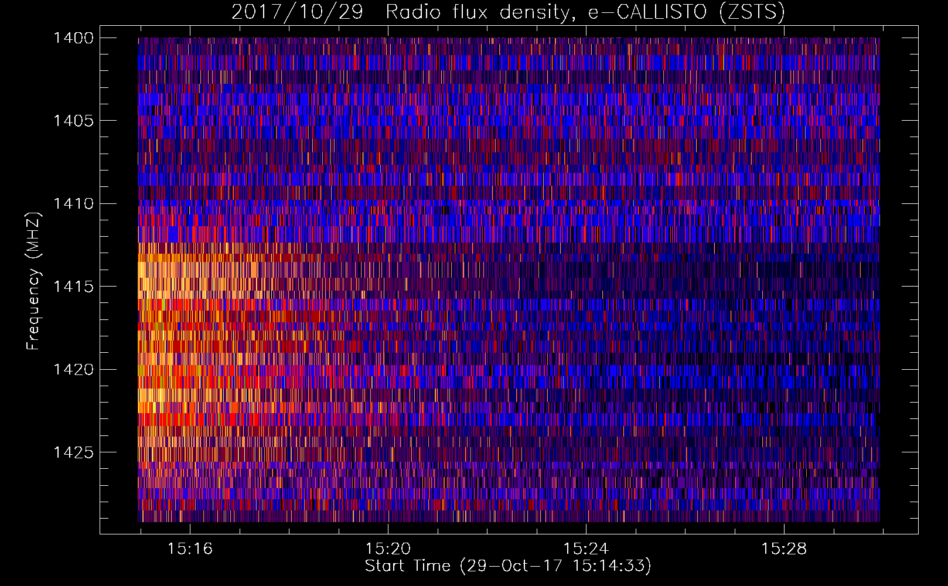
Task: Click the 1425 frequency tick label
Action: [x=73, y=452]
